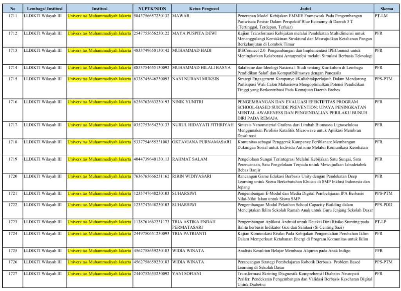Select 'SUHARSIWI' in row 1722
Image resolution: width=401 pixels, height=291 pixels.
pyautogui.click(x=184, y=204)
